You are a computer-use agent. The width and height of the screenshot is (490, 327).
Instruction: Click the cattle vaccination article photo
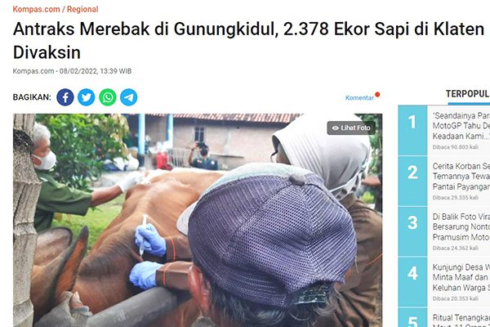pyautogui.click(x=198, y=220)
